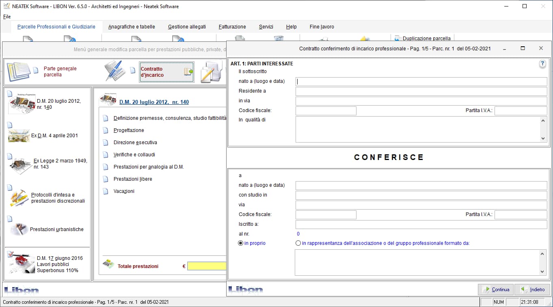Click thumbnail beside D.M. 20 luglio 2012 header link

108,100
